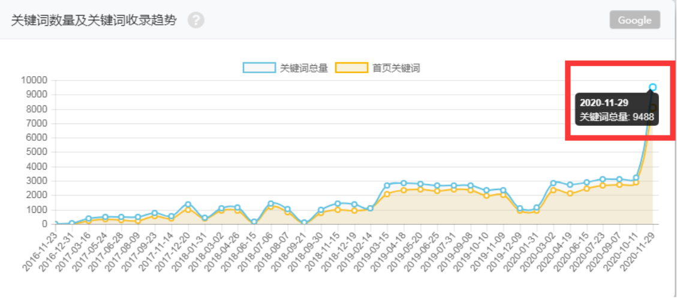Click the 2020-11-29 tooltip box
Viewport: 677px width, 301px height.
coord(616,110)
